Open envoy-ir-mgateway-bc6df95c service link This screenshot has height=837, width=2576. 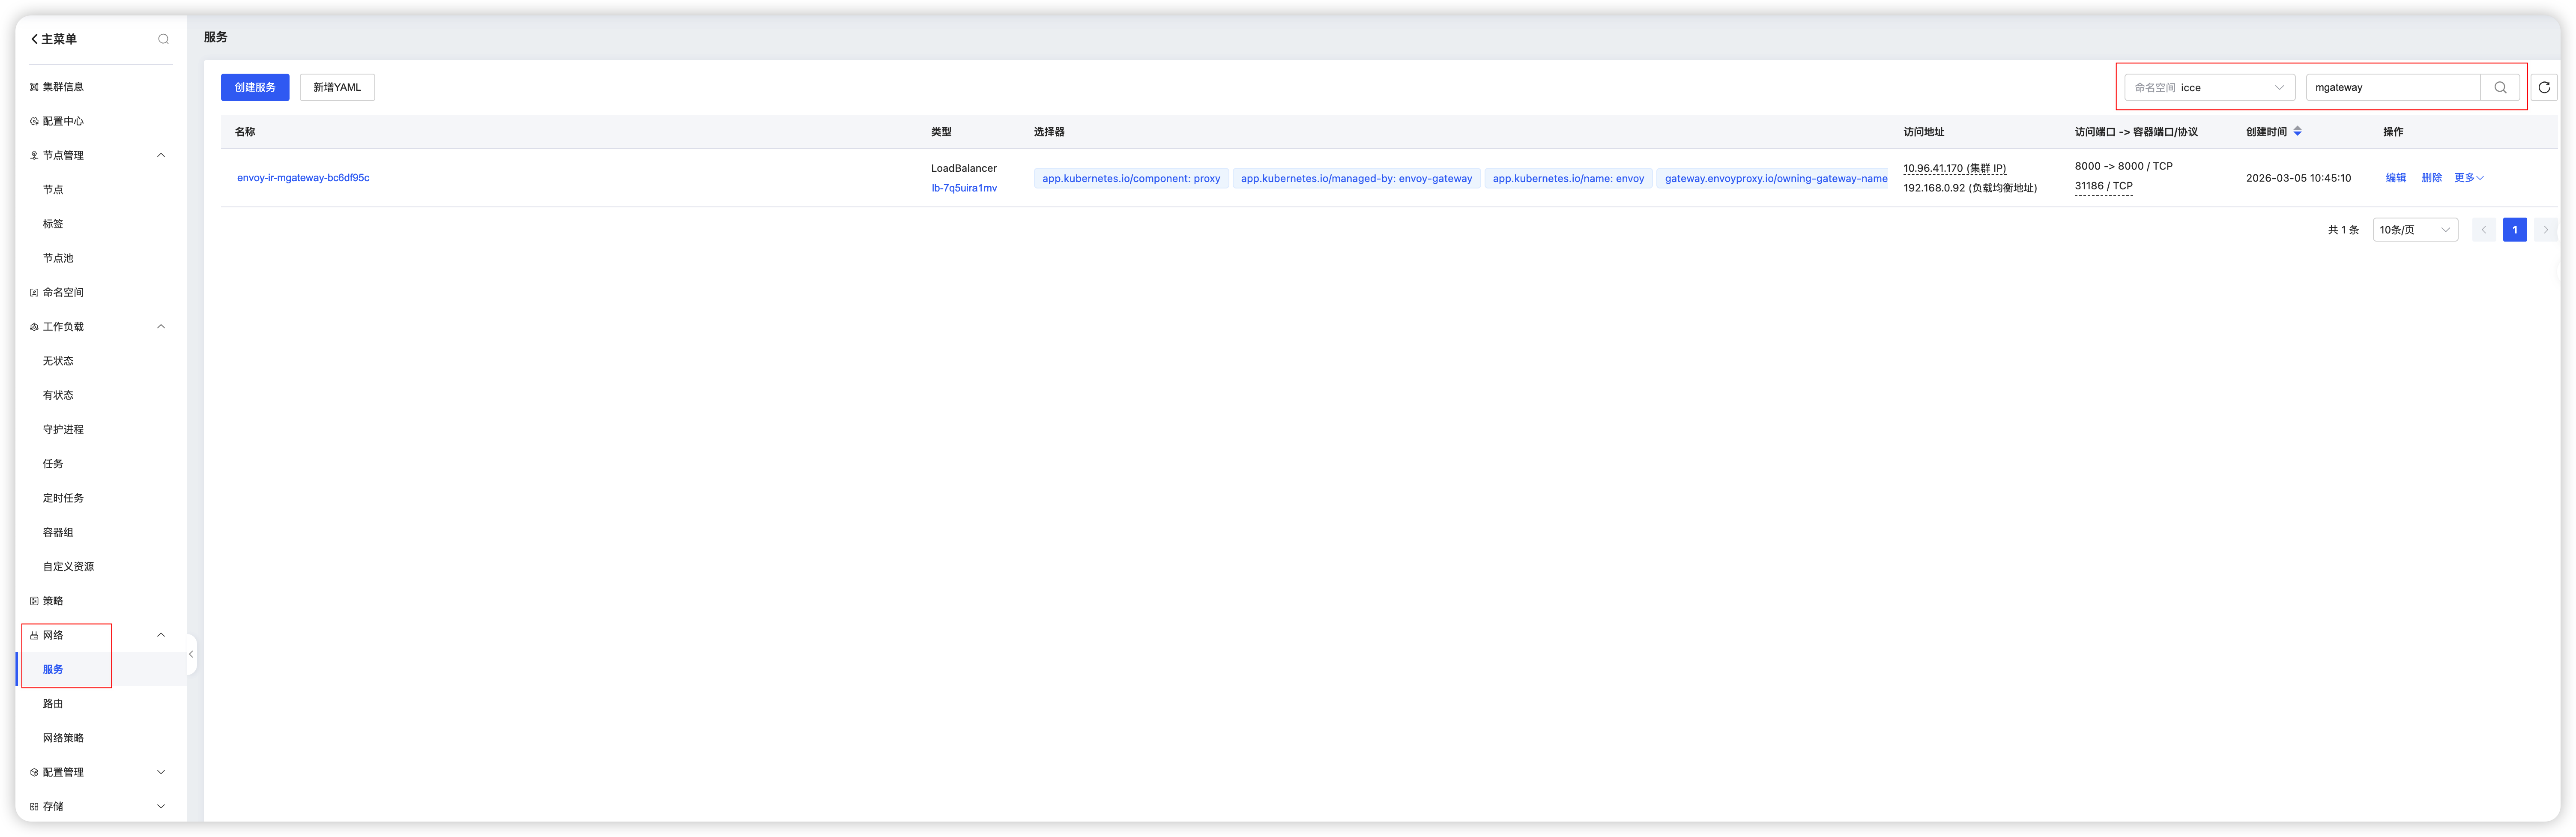coord(303,178)
